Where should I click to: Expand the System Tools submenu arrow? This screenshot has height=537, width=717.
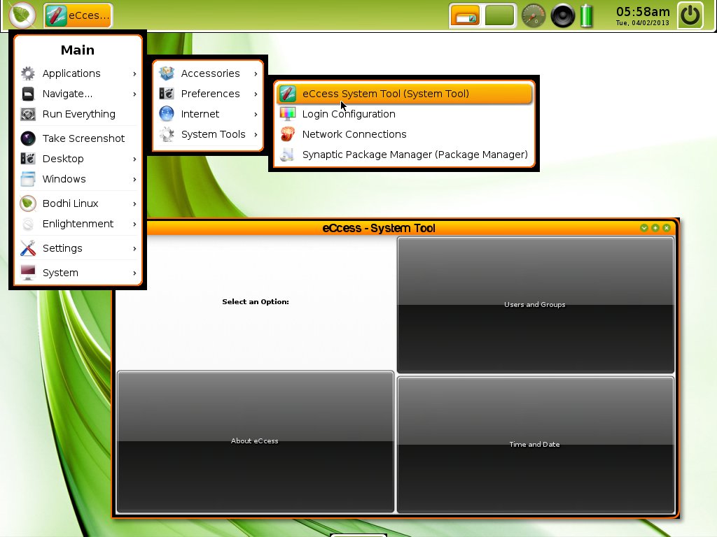coord(256,134)
